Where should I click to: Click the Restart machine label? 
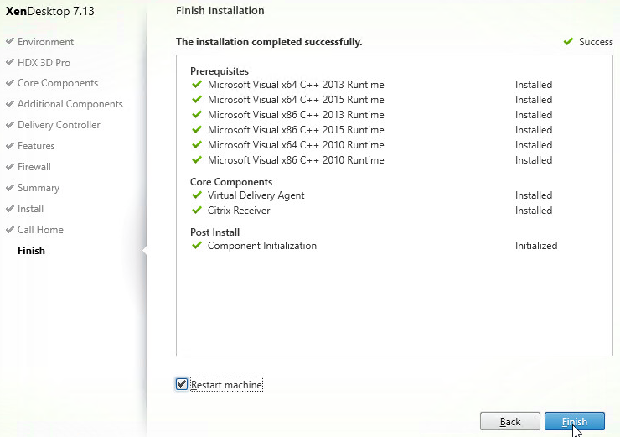(x=226, y=385)
